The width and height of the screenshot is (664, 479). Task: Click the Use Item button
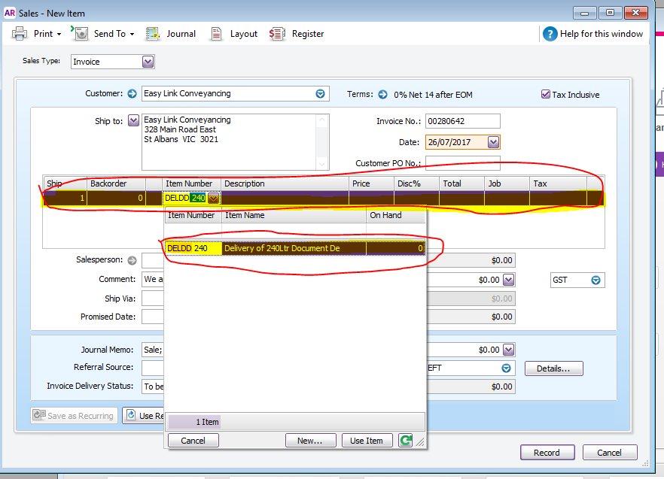(x=367, y=441)
